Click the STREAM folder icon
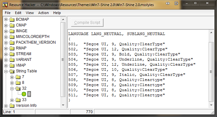Image resolution: width=217 pixels, height=117 pixels. coord(12,54)
